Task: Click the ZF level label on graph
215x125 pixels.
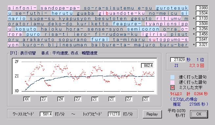Action: [x=17, y=62]
